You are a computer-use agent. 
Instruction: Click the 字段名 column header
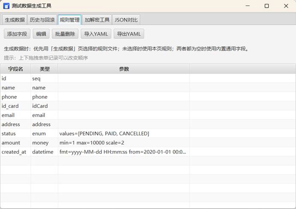tap(15, 69)
